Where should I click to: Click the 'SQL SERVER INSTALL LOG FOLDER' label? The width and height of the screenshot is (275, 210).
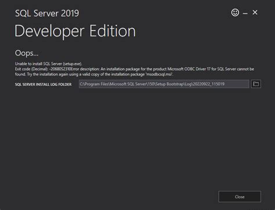coord(44,85)
